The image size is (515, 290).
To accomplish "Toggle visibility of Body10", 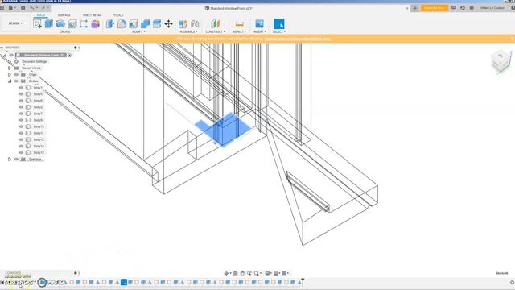I will (21, 126).
